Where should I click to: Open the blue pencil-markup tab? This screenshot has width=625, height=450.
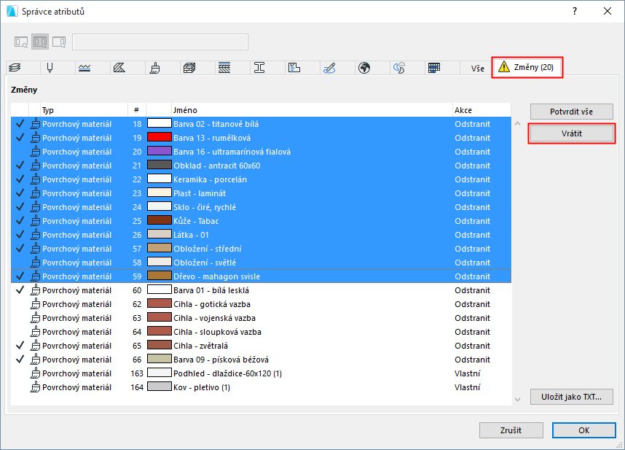pyautogui.click(x=329, y=68)
